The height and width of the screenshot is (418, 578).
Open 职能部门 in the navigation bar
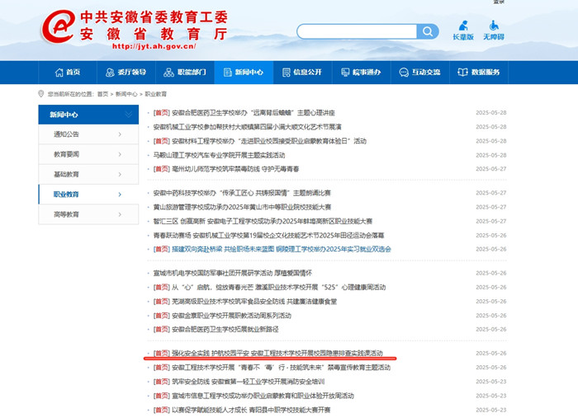(184, 73)
